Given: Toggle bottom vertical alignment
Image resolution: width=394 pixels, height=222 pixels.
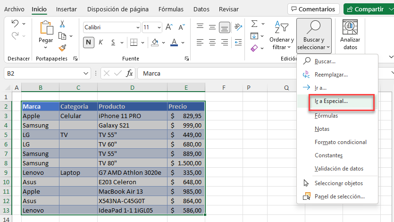Looking at the screenshot, I should pyautogui.click(x=225, y=27).
